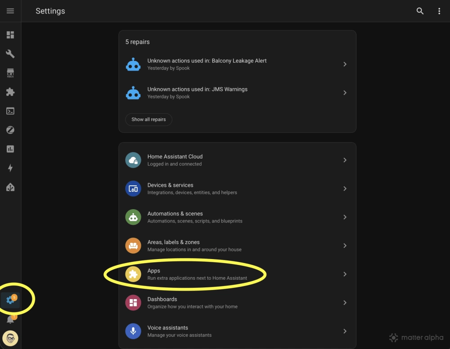This screenshot has width=450, height=349.
Task: Open Zigbee2MQTT from the sidebar
Action: click(x=10, y=130)
